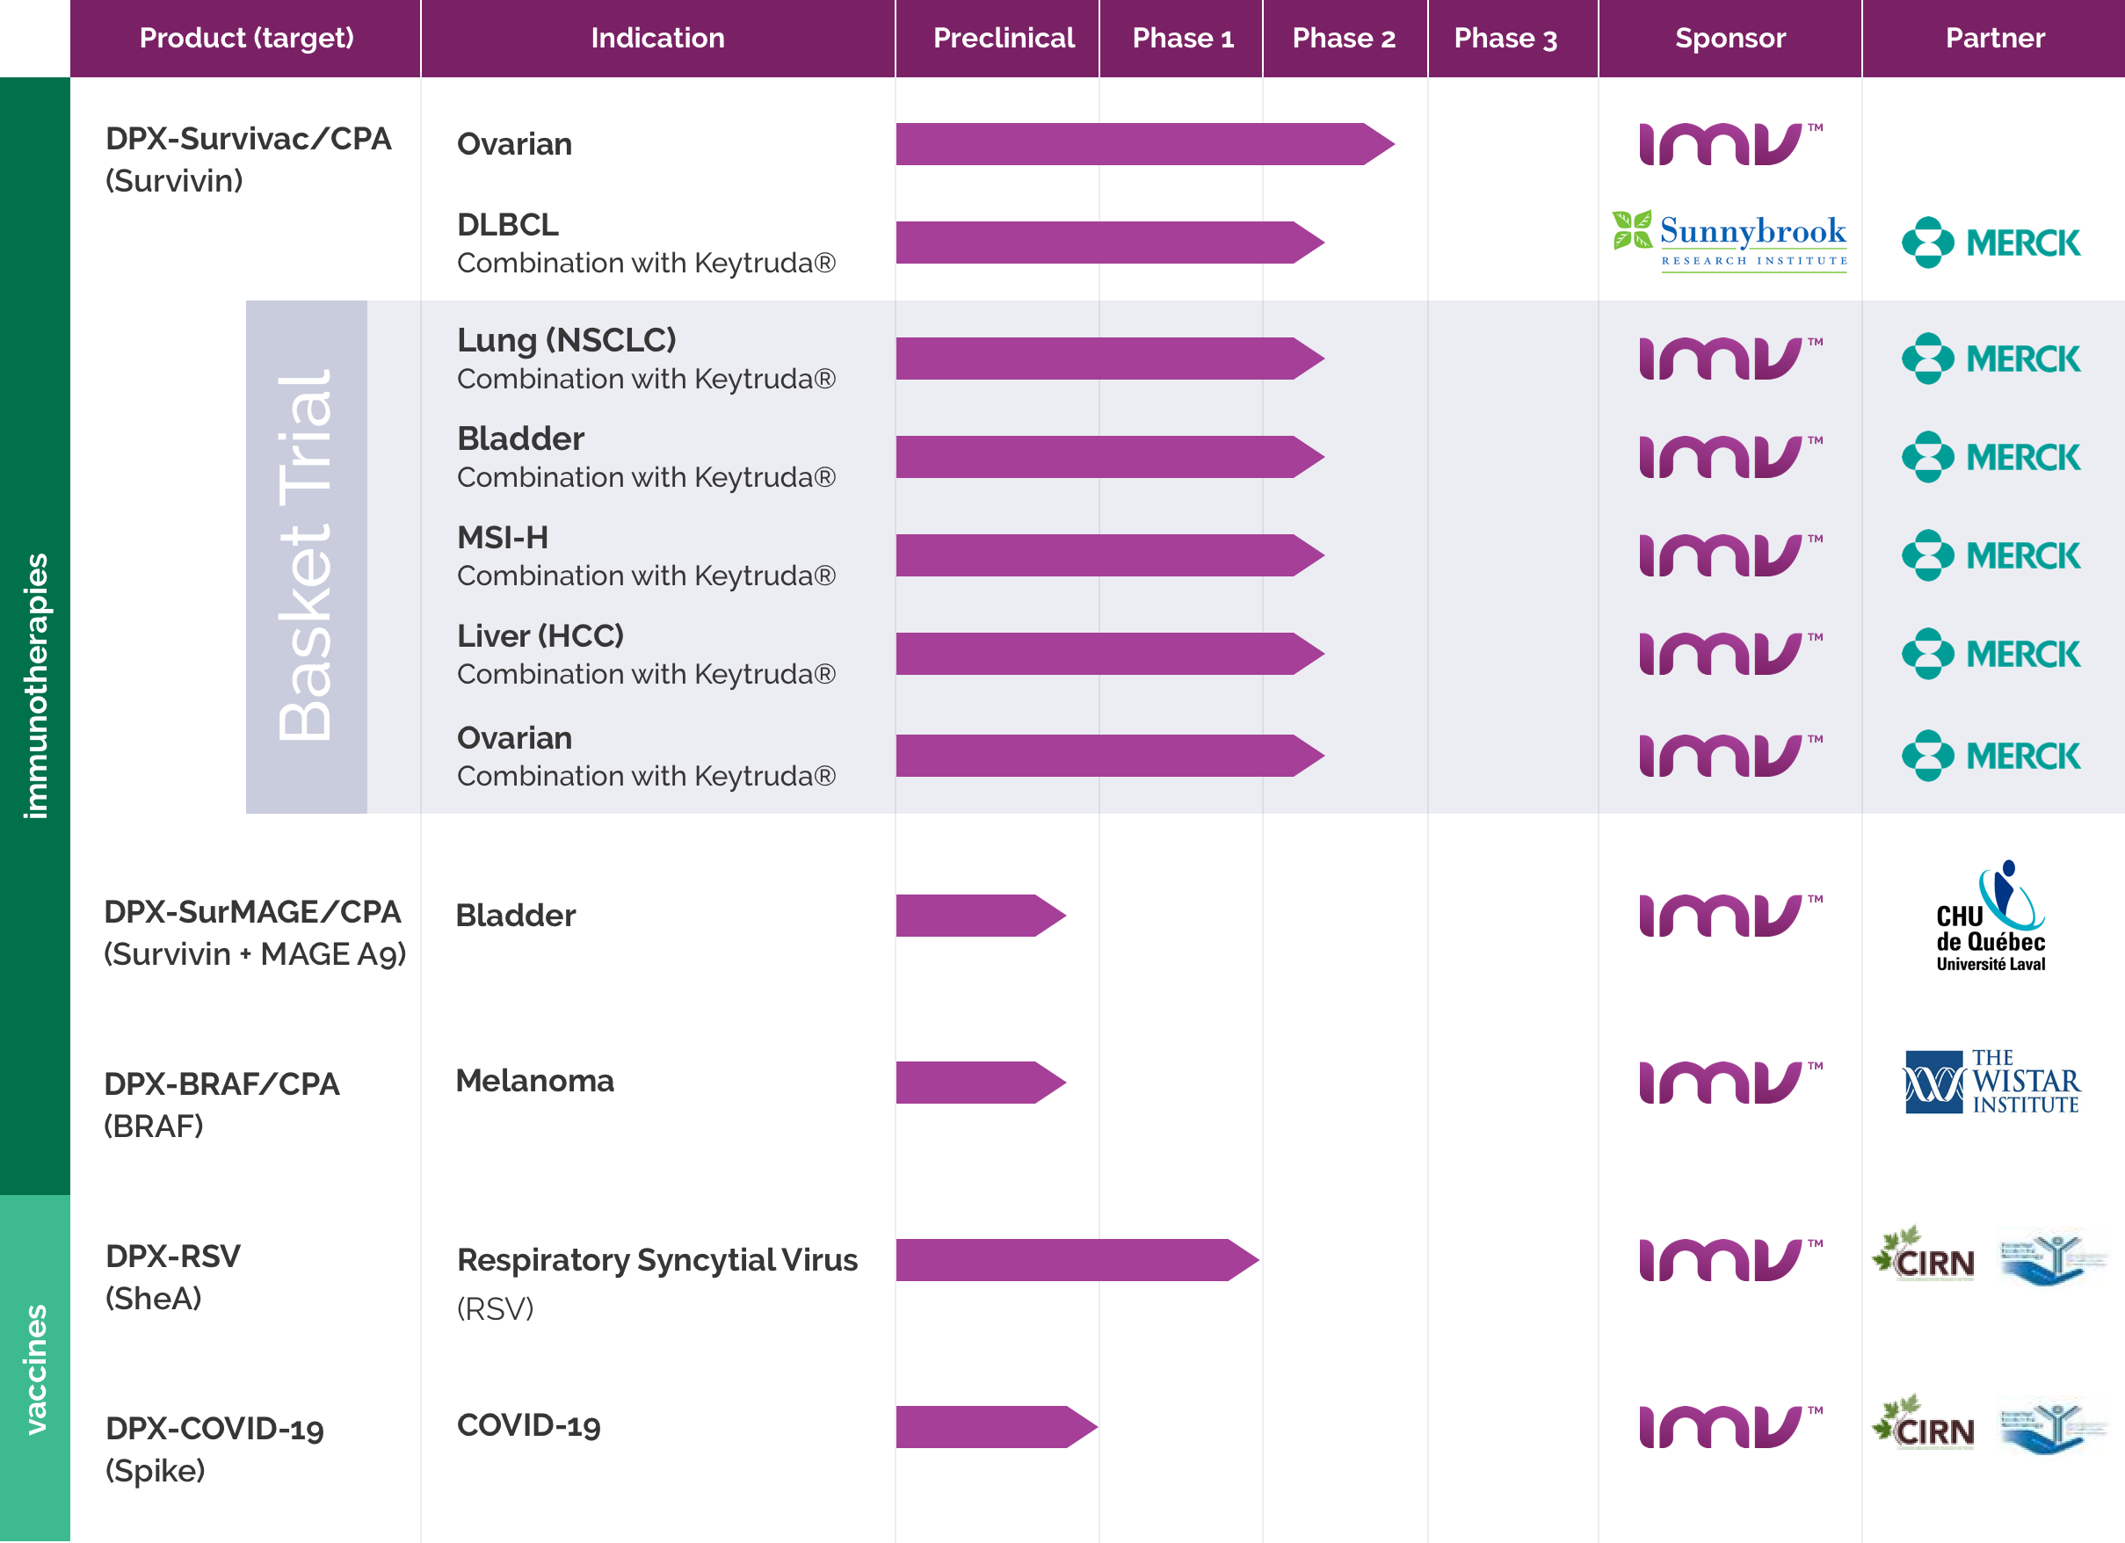Click the vaccines sidebar section label
2125x1543 pixels.
[x=34, y=1368]
